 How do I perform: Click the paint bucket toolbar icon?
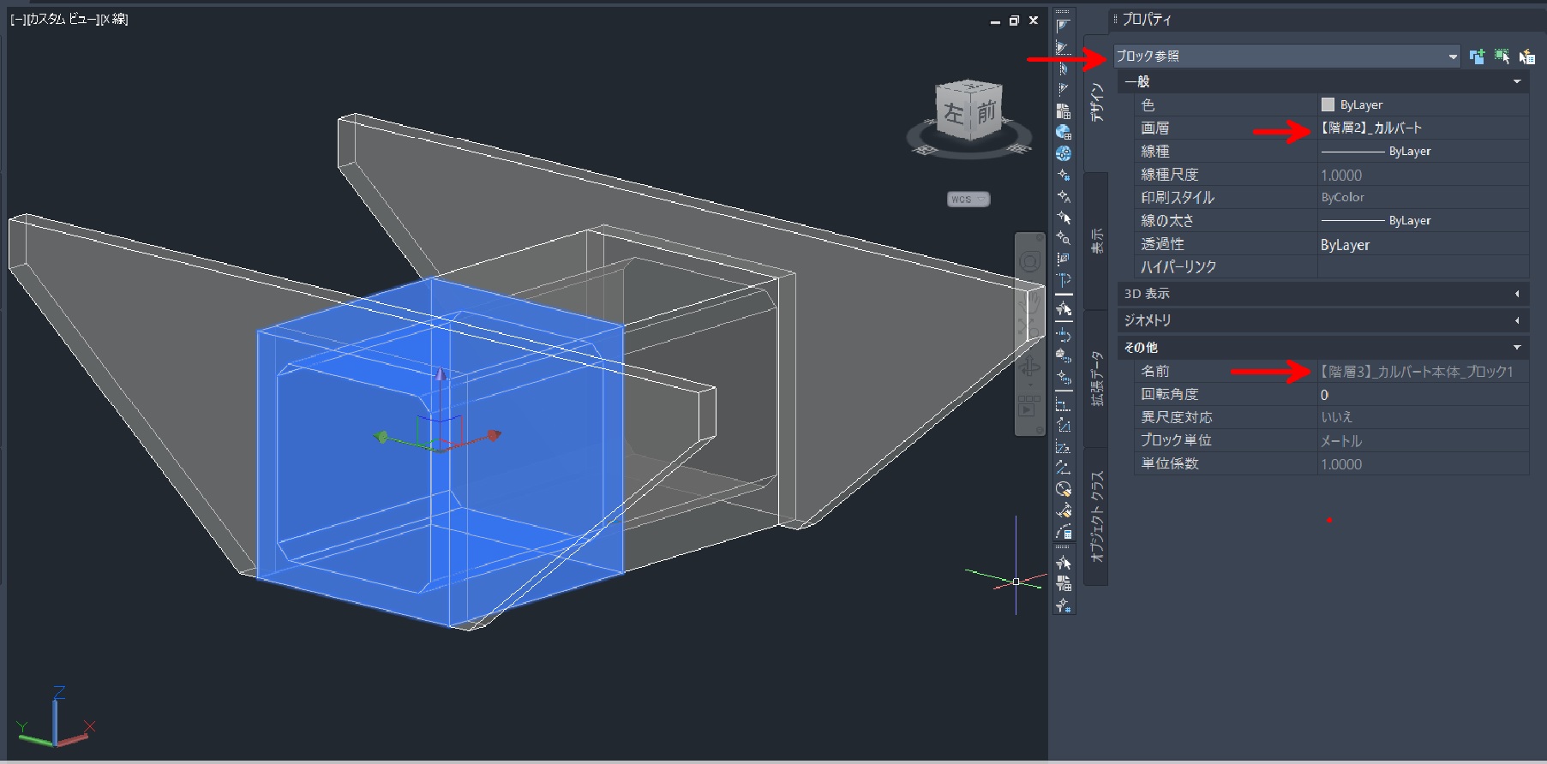click(x=1064, y=510)
